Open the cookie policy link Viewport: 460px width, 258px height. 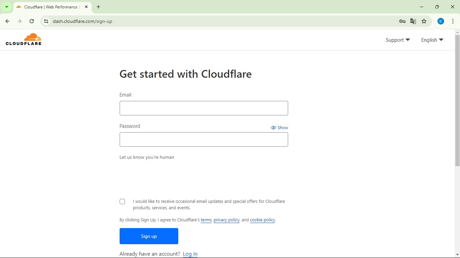pos(263,220)
